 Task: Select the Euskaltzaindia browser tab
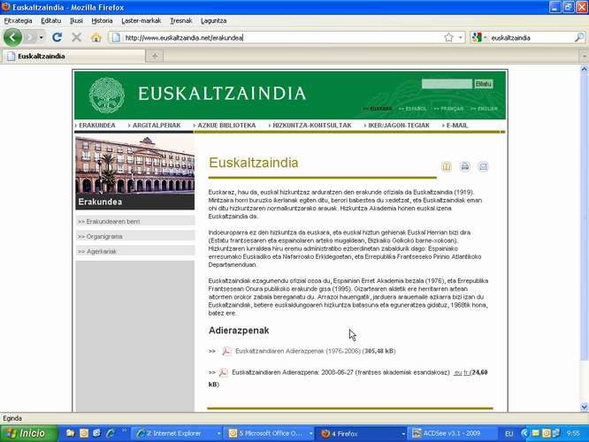click(73, 57)
